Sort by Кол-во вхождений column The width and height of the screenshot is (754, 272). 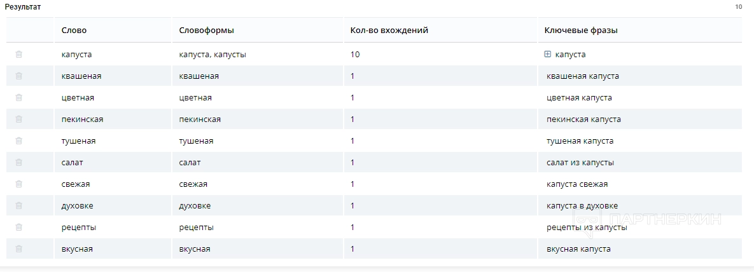click(x=389, y=31)
